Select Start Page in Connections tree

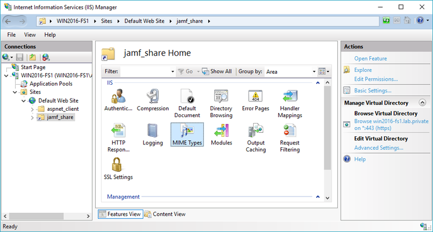[33, 67]
